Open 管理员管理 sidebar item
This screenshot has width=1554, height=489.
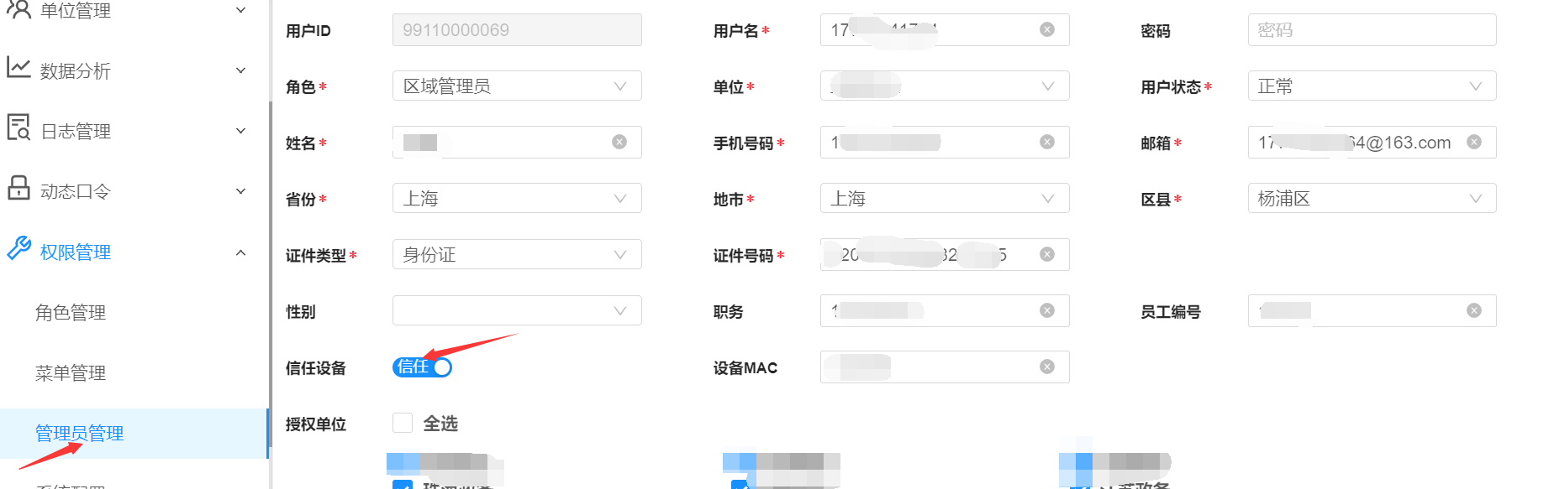(79, 434)
